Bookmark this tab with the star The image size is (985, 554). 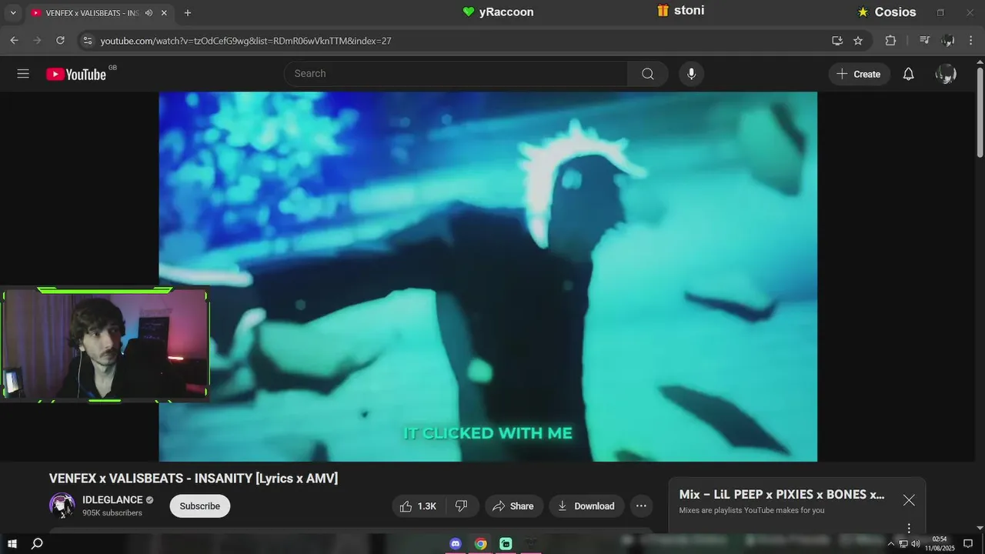pyautogui.click(x=858, y=40)
